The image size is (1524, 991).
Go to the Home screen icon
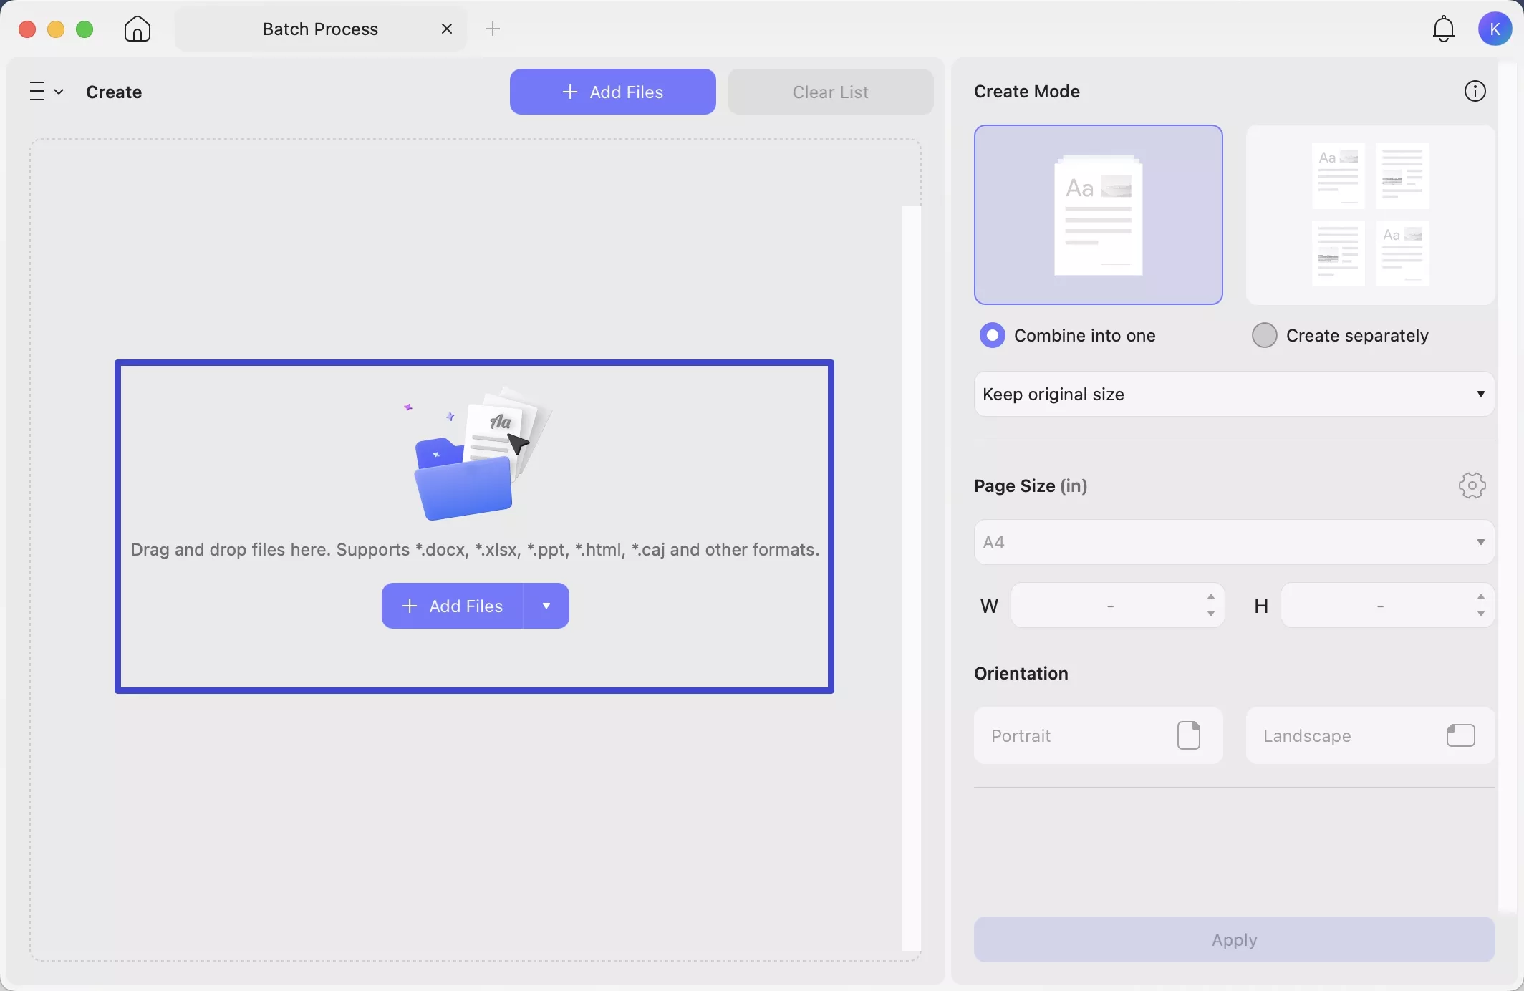coord(137,29)
